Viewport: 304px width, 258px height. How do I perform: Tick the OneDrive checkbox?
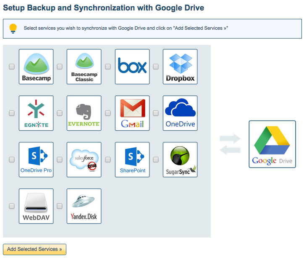pyautogui.click(x=156, y=113)
